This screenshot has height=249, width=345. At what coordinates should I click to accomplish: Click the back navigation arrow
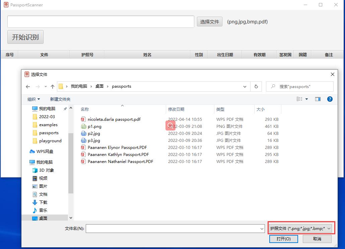pyautogui.click(x=28, y=87)
